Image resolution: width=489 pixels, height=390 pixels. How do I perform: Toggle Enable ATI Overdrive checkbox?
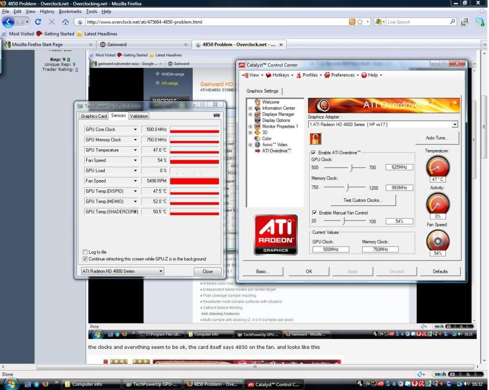(x=314, y=152)
